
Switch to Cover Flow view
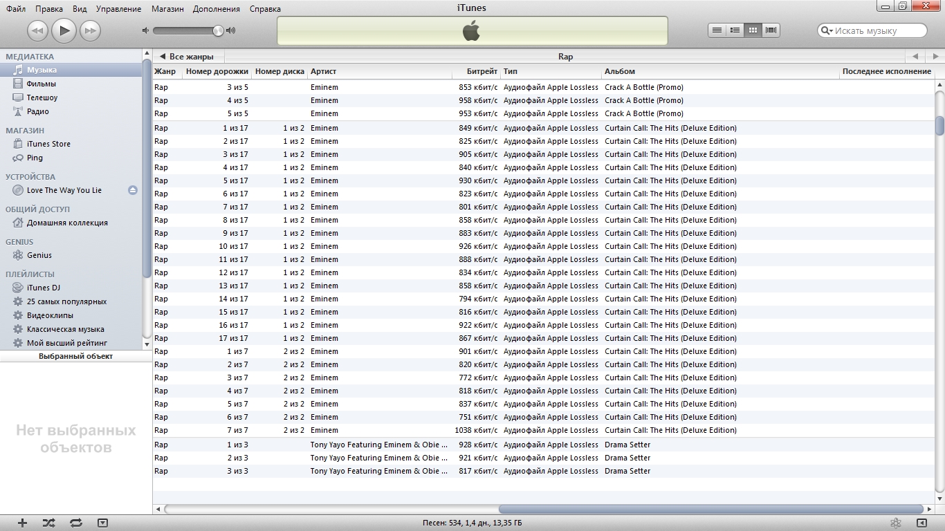pyautogui.click(x=771, y=30)
